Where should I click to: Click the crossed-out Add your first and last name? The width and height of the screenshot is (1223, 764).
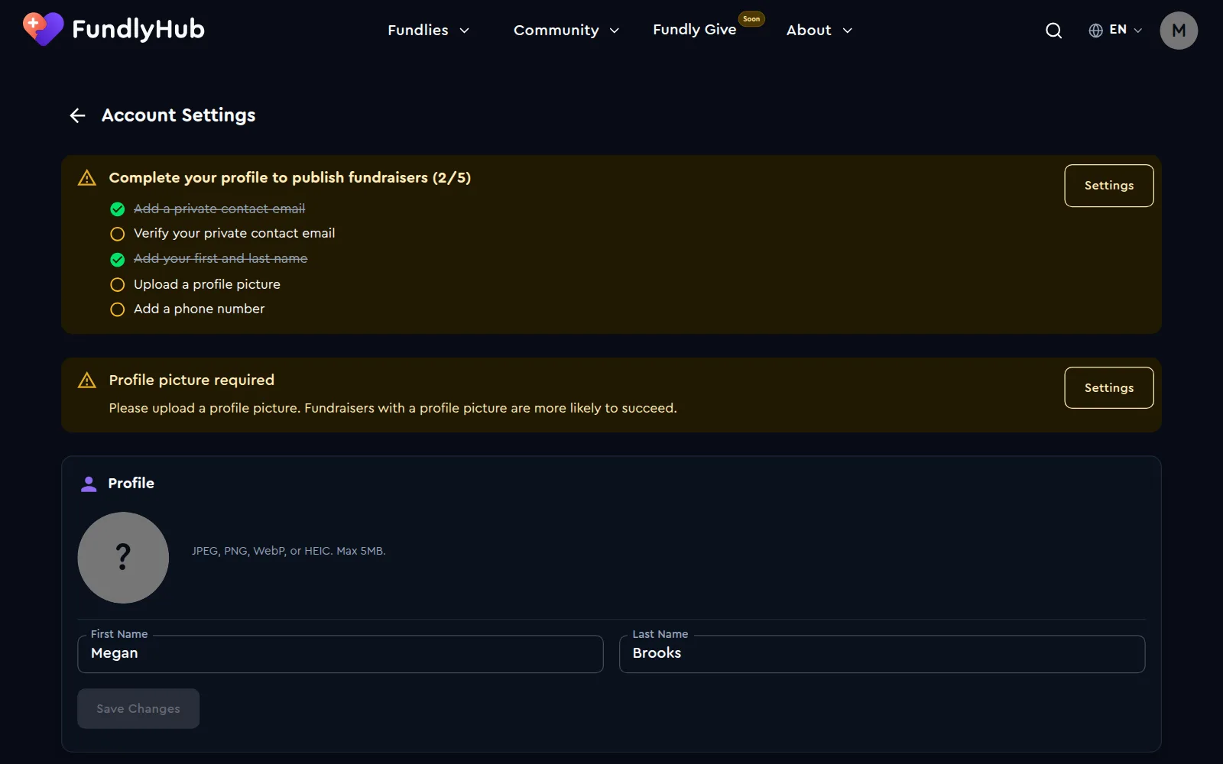tap(220, 259)
